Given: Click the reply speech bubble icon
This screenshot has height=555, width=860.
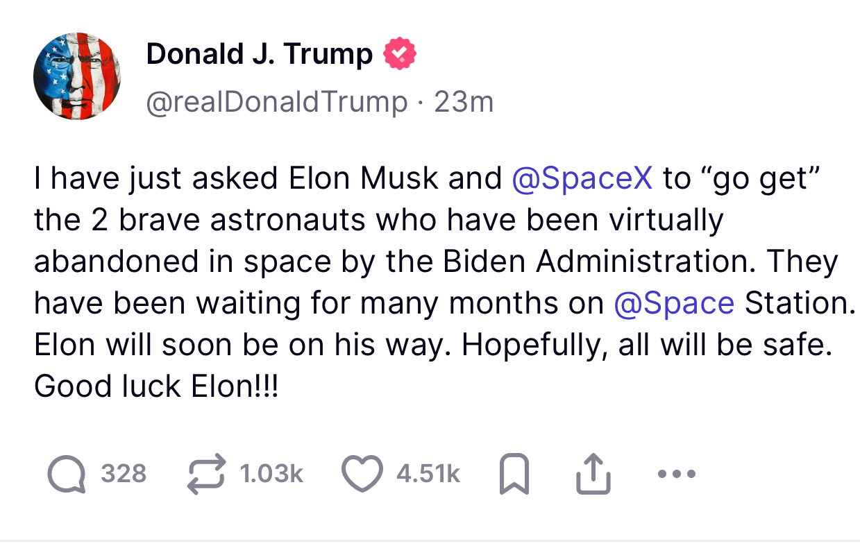Looking at the screenshot, I should point(67,474).
